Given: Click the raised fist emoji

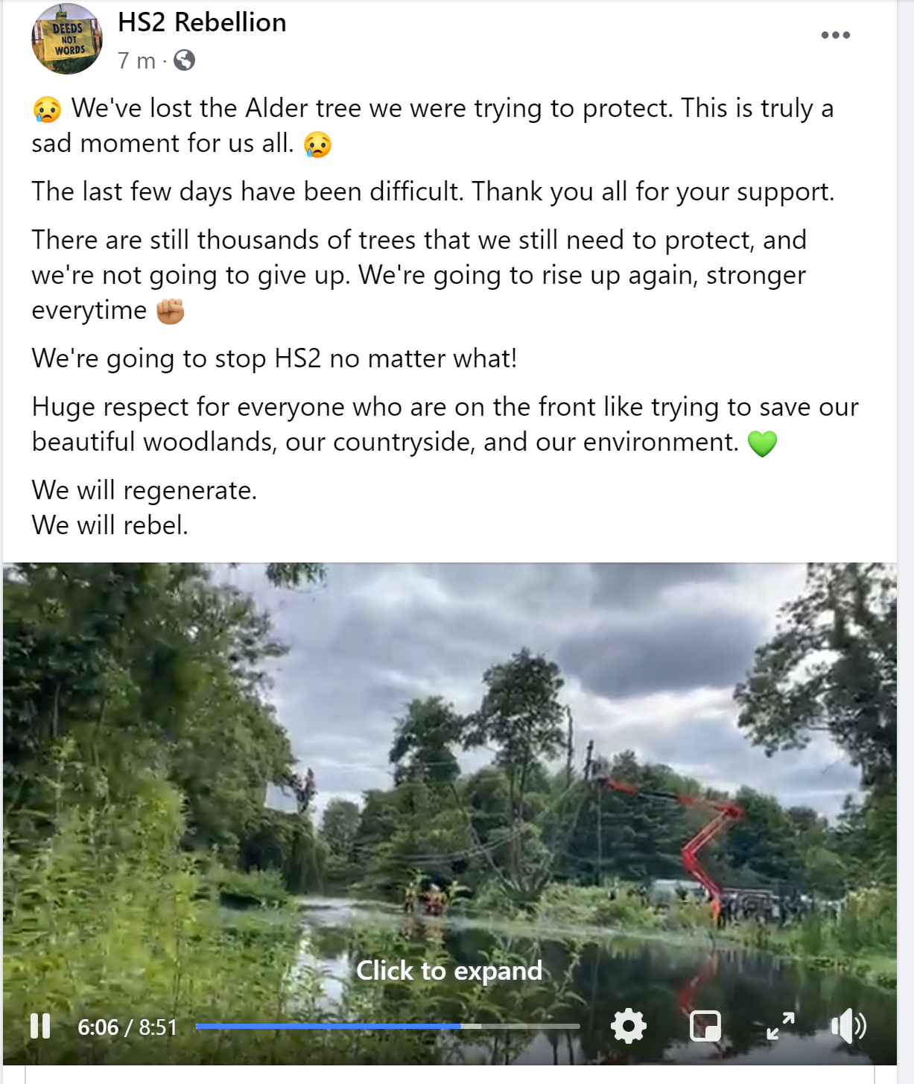Looking at the screenshot, I should click(170, 311).
